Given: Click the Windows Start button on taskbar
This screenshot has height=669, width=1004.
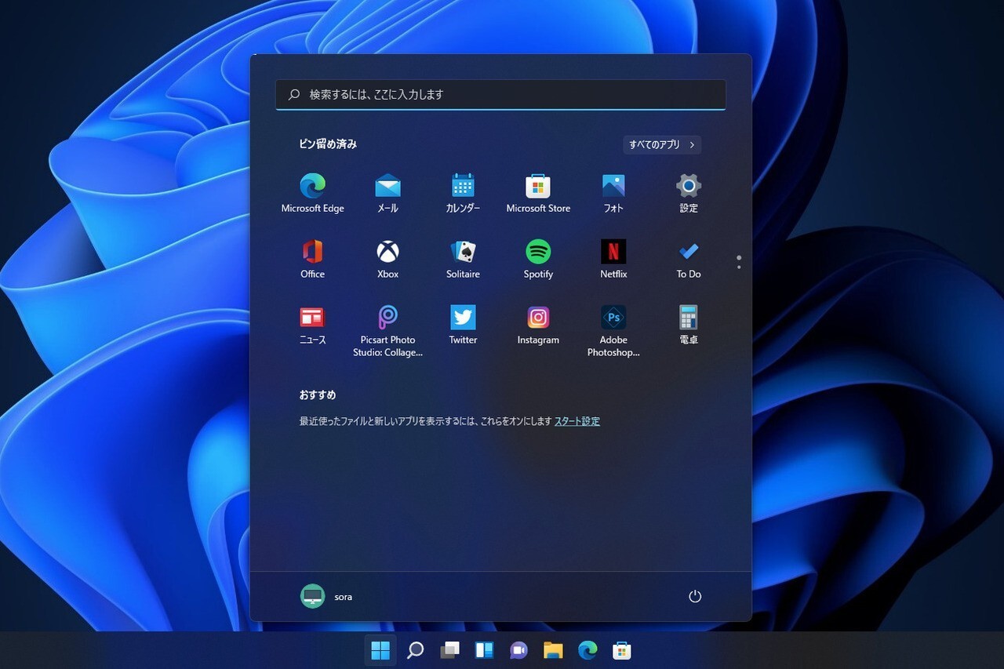Looking at the screenshot, I should 380,650.
